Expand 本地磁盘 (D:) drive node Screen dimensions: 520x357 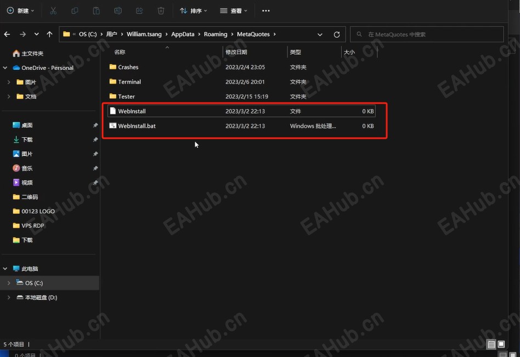point(9,297)
